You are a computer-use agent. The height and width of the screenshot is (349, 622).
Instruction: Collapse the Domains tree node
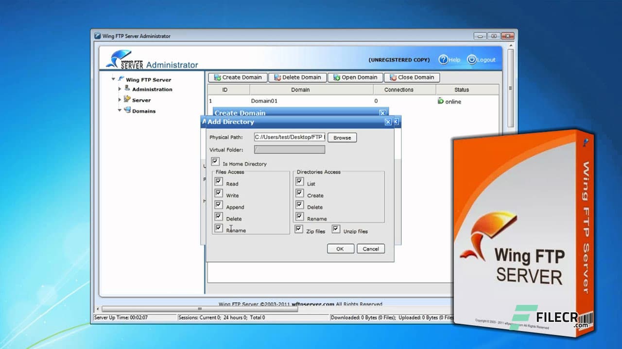click(119, 111)
